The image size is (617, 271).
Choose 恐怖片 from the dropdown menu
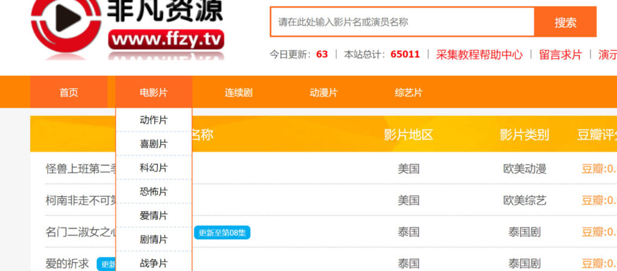point(154,192)
